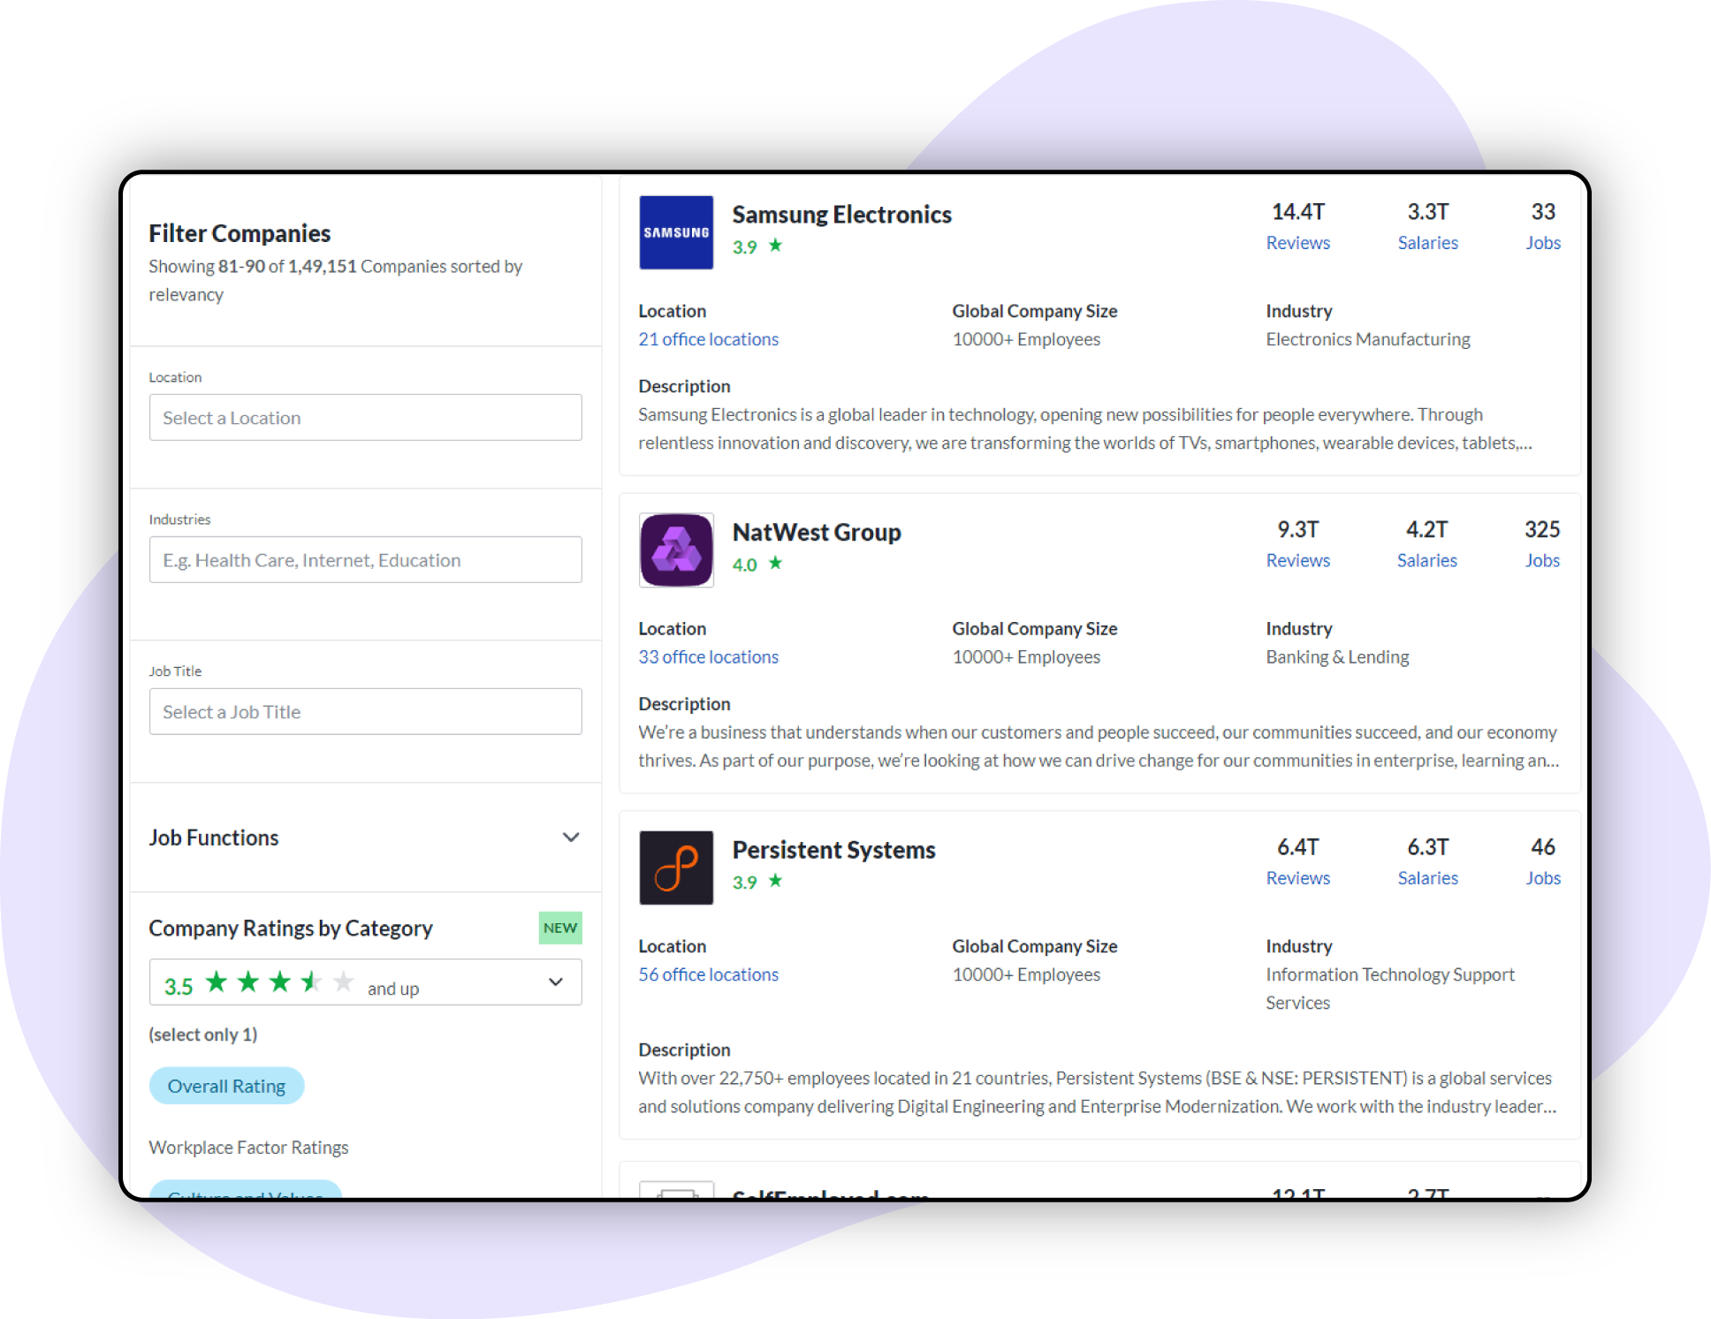
Task: Toggle the Overall Rating category button
Action: pyautogui.click(x=224, y=1085)
